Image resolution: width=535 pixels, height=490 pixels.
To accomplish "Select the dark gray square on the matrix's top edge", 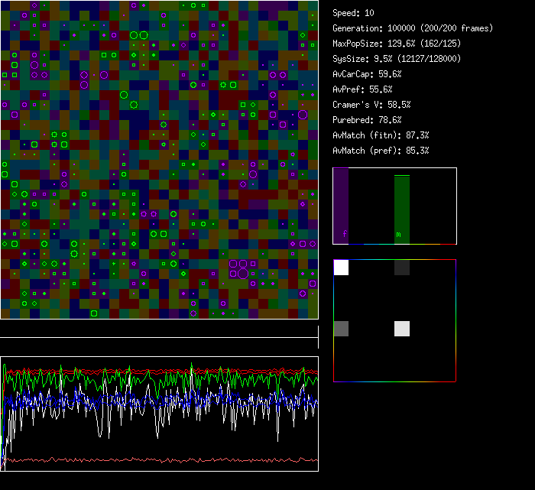I will coord(402,268).
